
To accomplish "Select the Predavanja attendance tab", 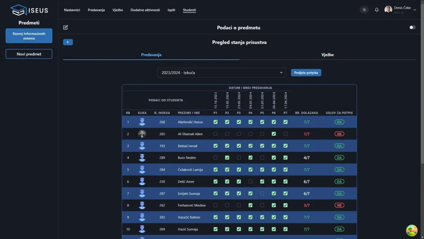I will tap(151, 55).
